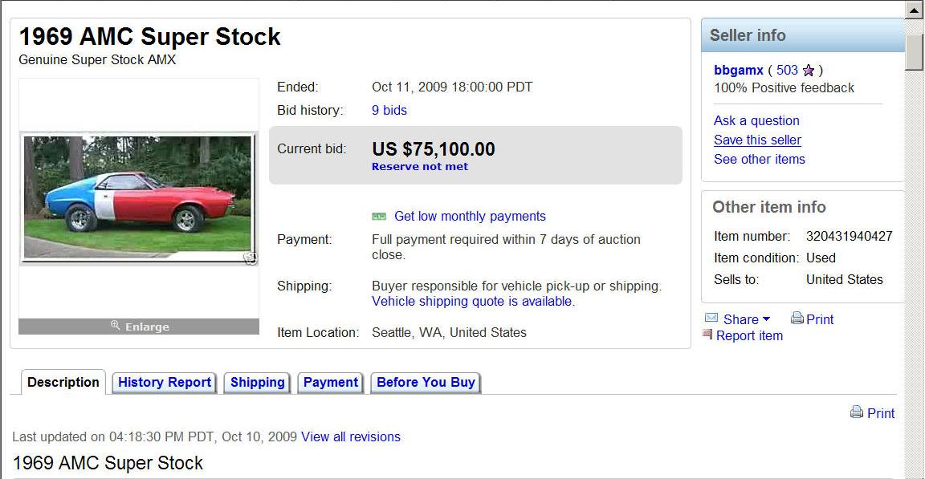Open seller bbgamx profile link
The width and height of the screenshot is (925, 479).
point(739,70)
